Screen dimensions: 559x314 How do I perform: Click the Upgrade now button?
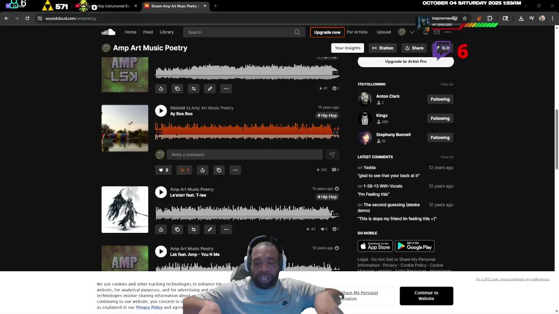[327, 32]
